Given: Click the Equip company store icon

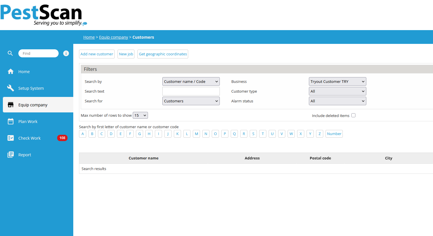Looking at the screenshot, I should coord(11,105).
